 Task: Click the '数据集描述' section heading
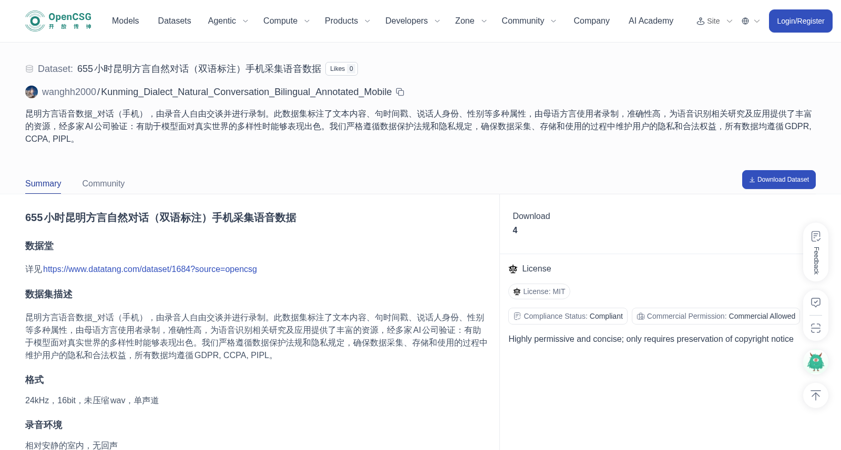tap(49, 295)
